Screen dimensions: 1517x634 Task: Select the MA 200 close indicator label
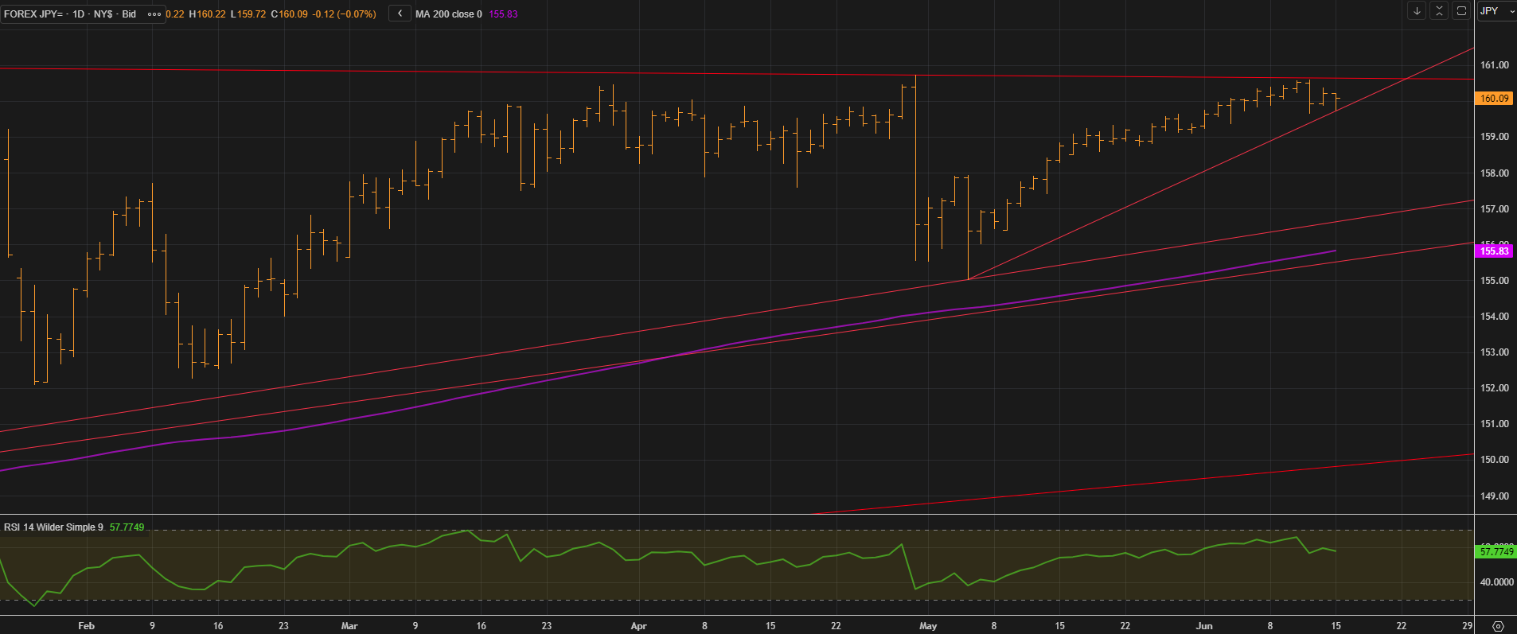448,14
